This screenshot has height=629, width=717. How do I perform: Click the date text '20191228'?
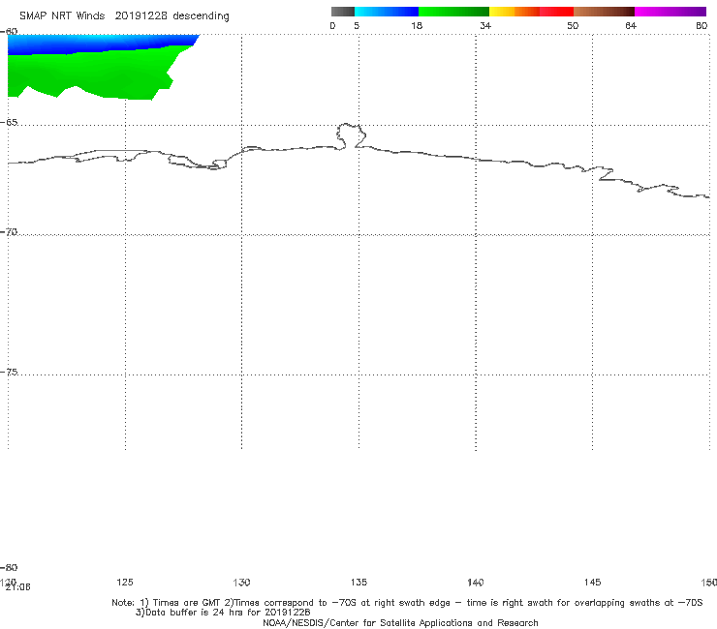[140, 16]
